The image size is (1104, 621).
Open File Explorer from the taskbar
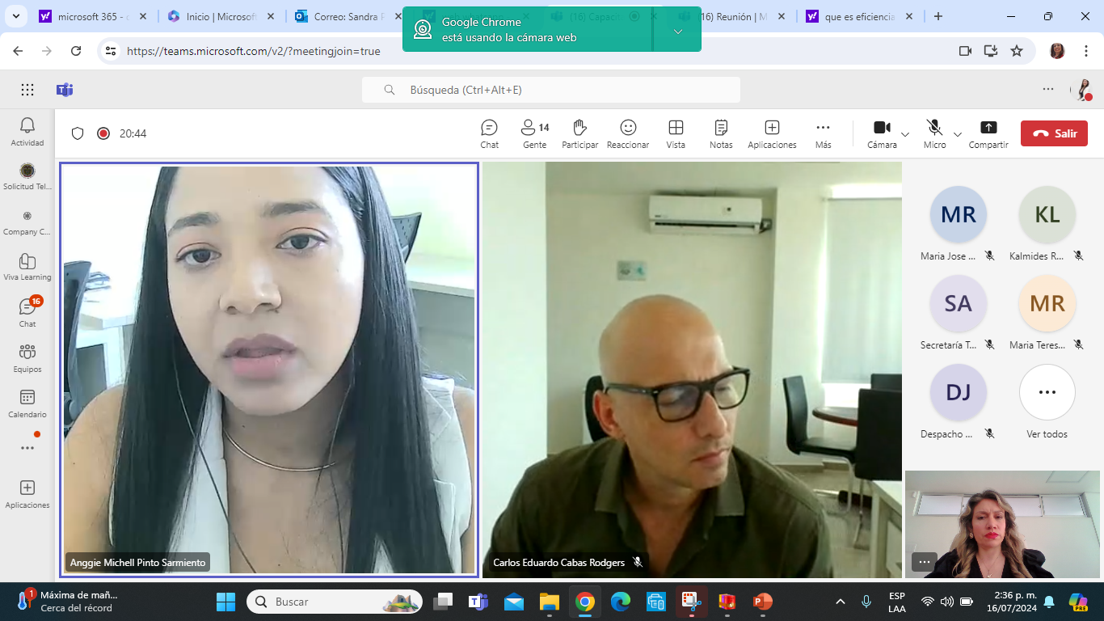click(x=550, y=602)
